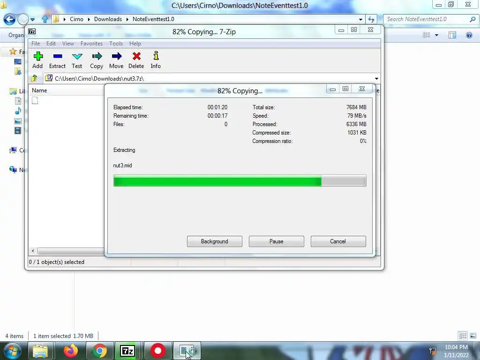
Task: Click the Explorer change-view icon
Action: (x=427, y=35)
